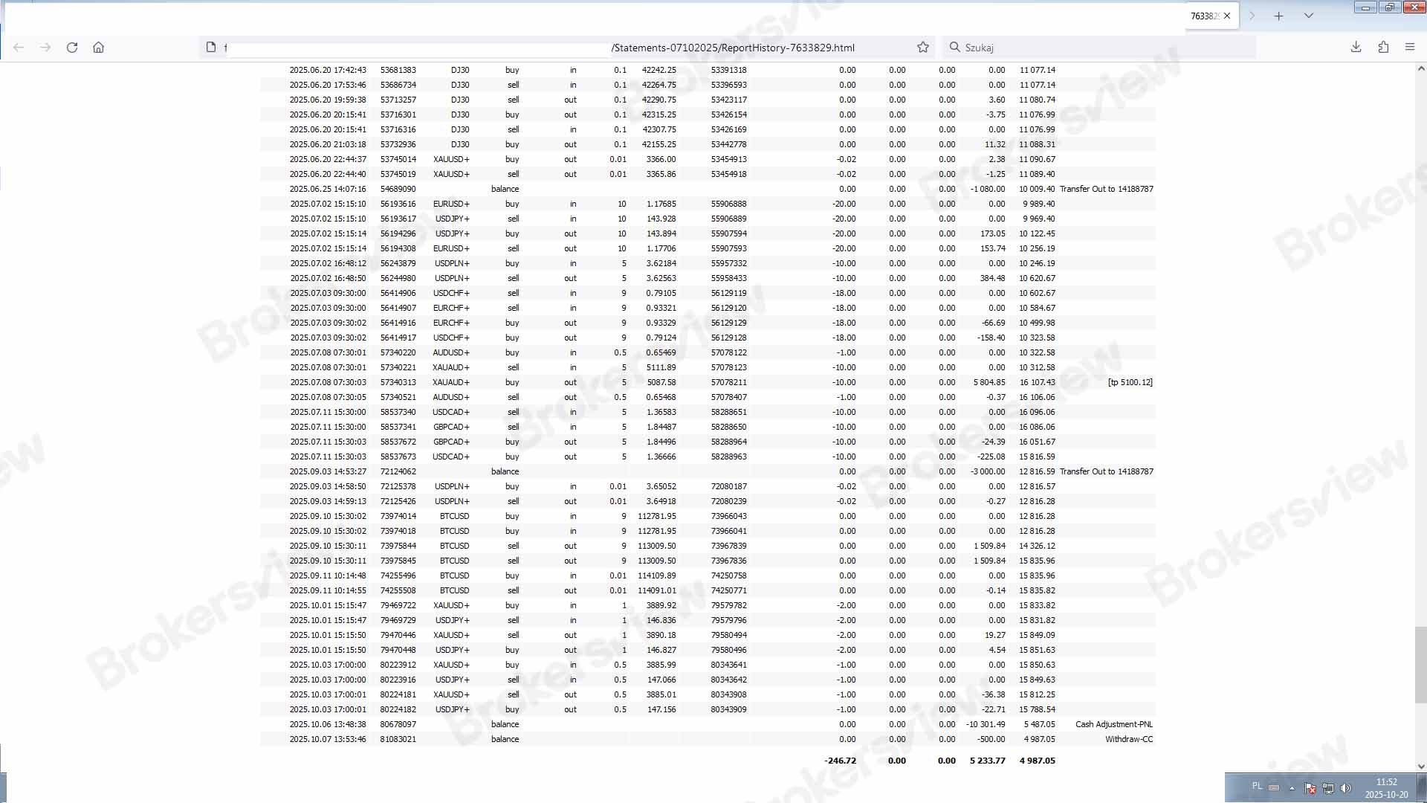Go to the browser home page

point(98,48)
